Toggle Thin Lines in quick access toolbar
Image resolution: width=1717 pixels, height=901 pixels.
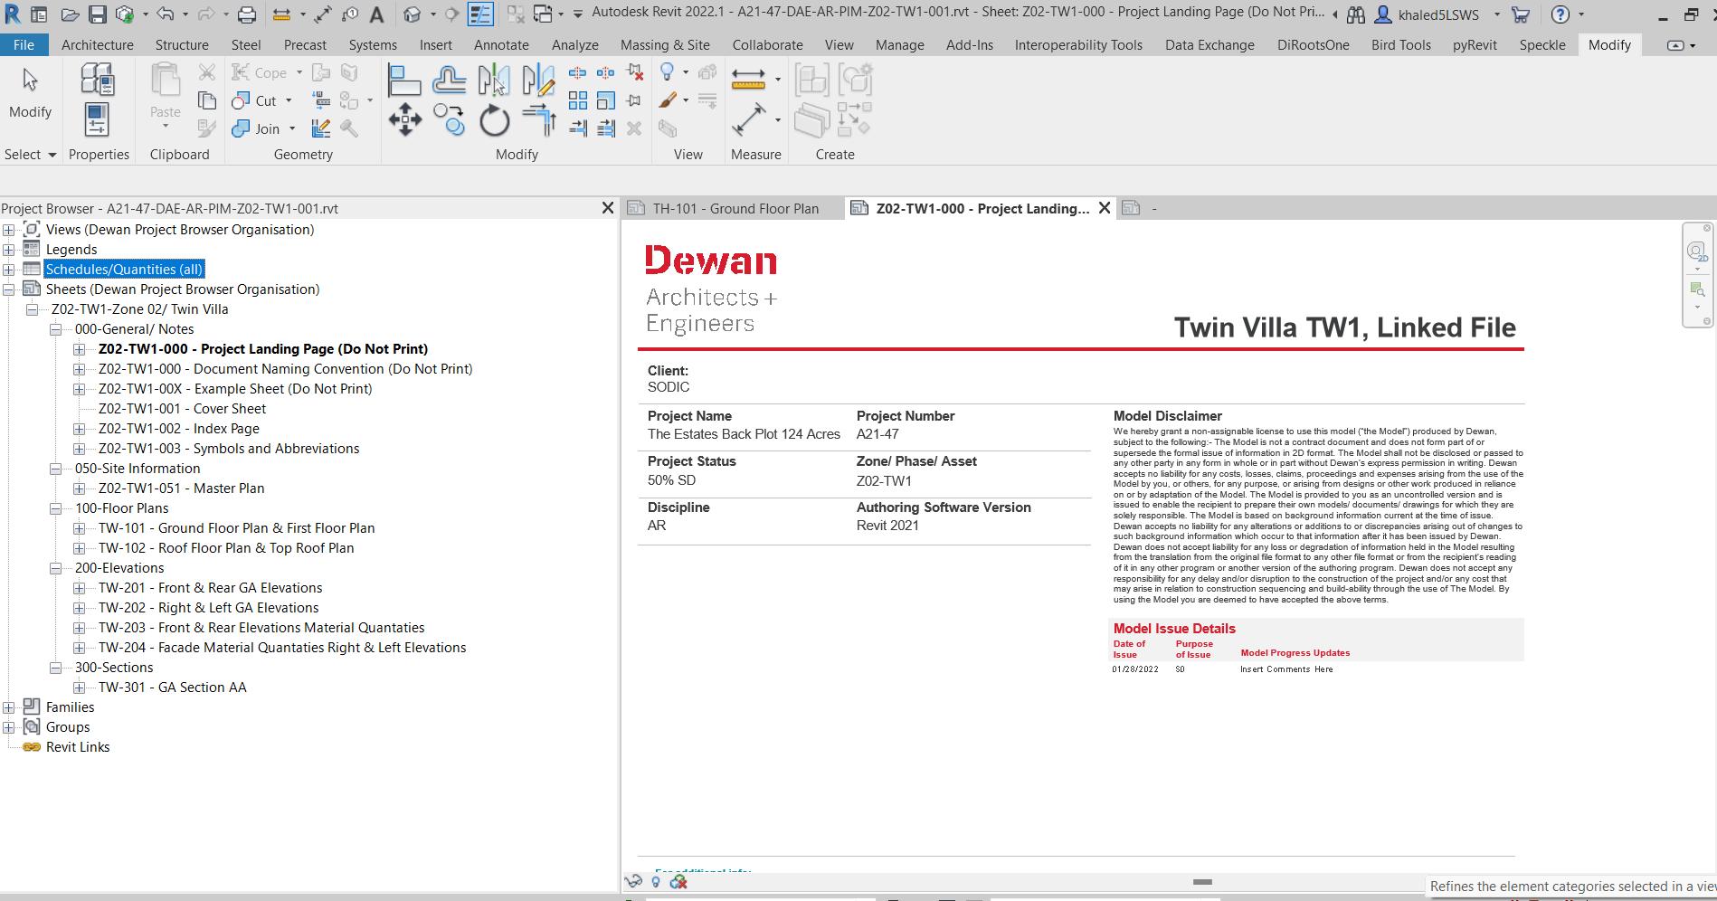(480, 14)
